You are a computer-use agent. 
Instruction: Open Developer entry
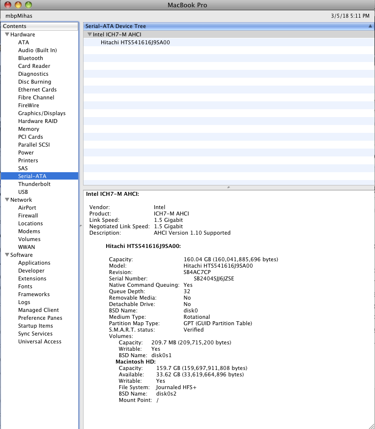tap(31, 271)
